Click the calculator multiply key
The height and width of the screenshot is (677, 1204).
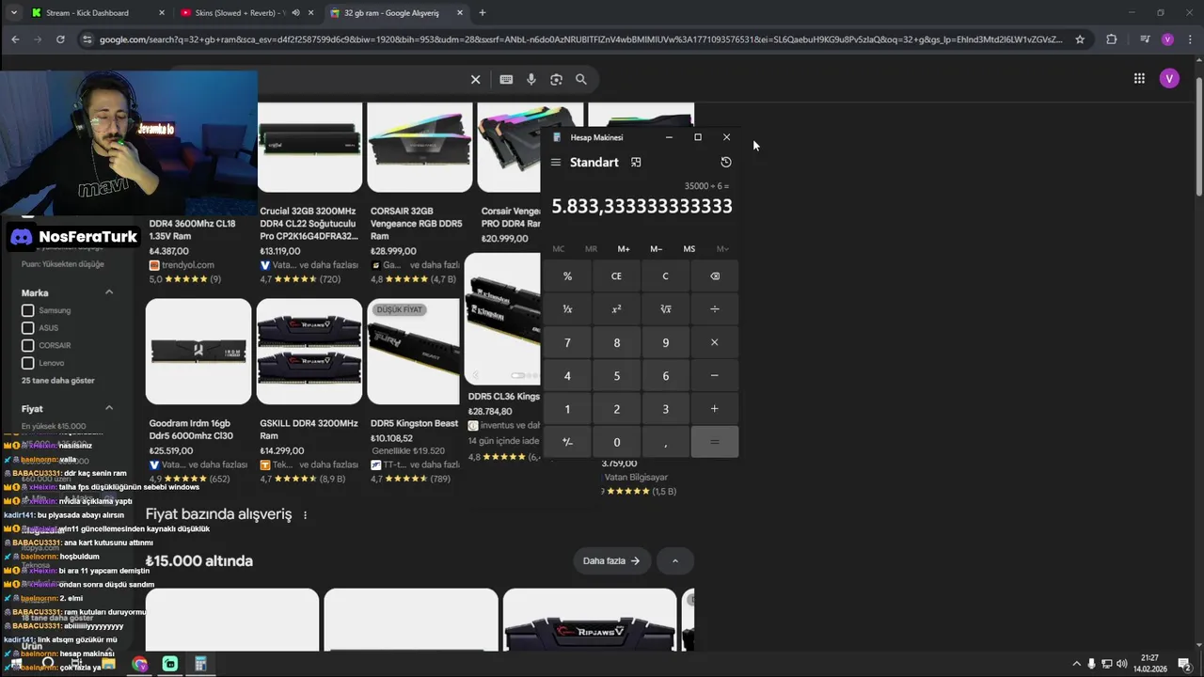715,342
